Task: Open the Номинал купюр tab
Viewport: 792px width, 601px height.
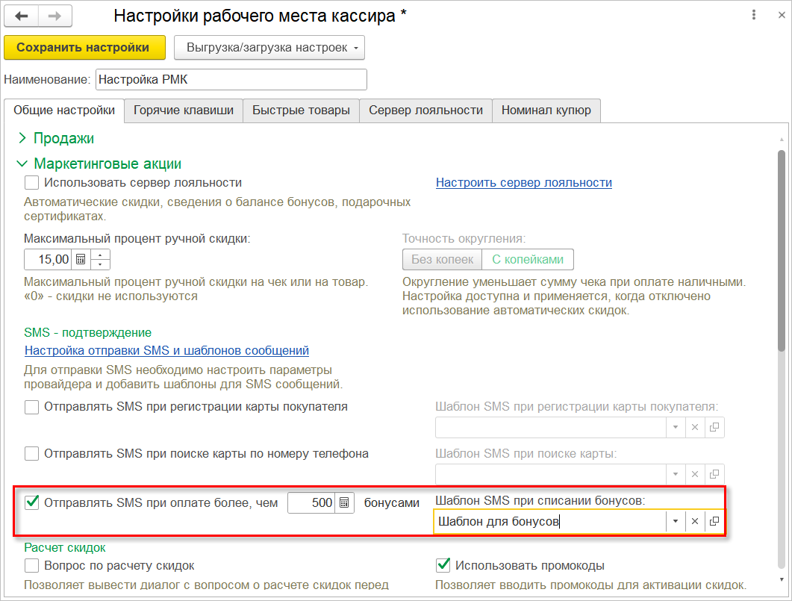Action: pos(546,110)
